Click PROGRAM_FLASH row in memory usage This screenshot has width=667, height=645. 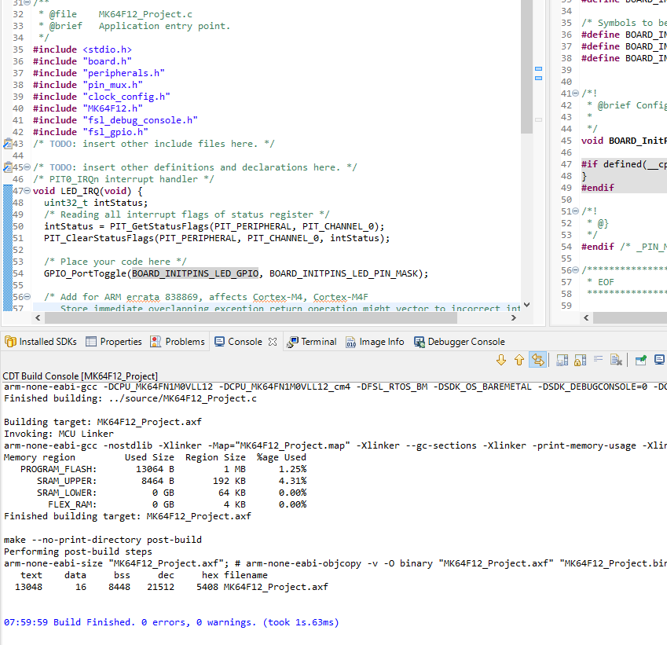point(163,469)
